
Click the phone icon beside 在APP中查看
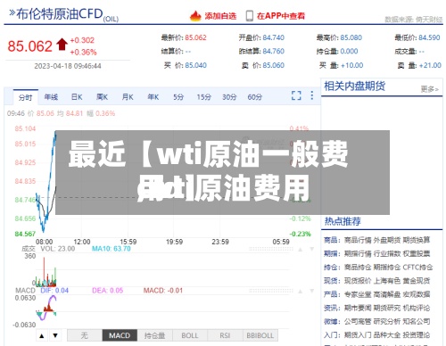pyautogui.click(x=250, y=16)
